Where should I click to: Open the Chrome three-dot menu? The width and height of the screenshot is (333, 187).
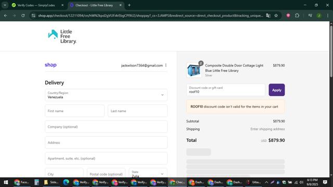(x=327, y=16)
